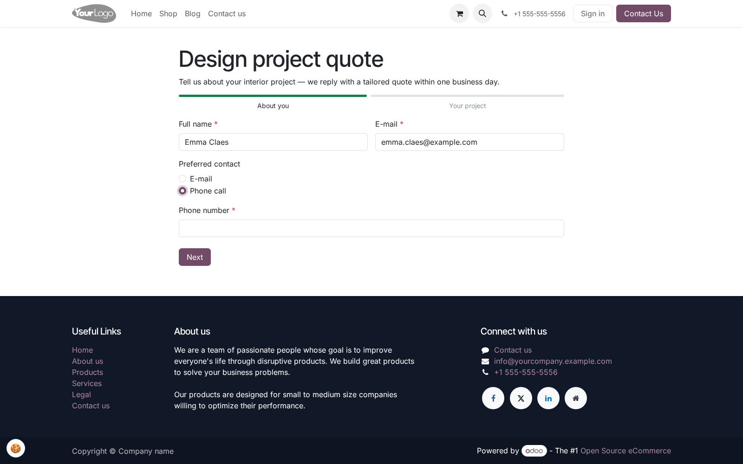Open cookie settings icon

16,448
